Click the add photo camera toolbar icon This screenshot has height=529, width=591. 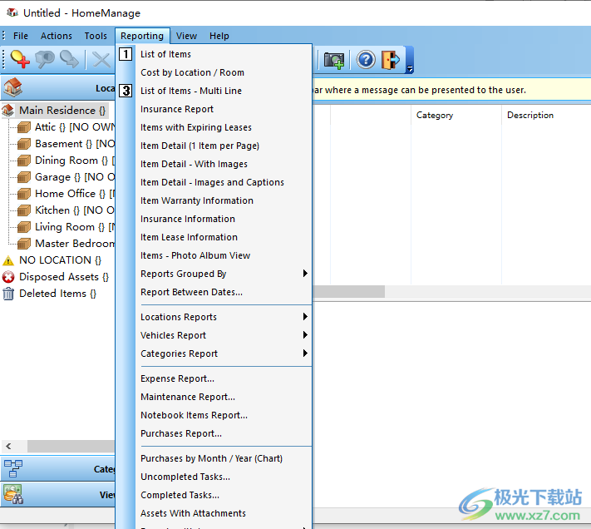click(334, 60)
